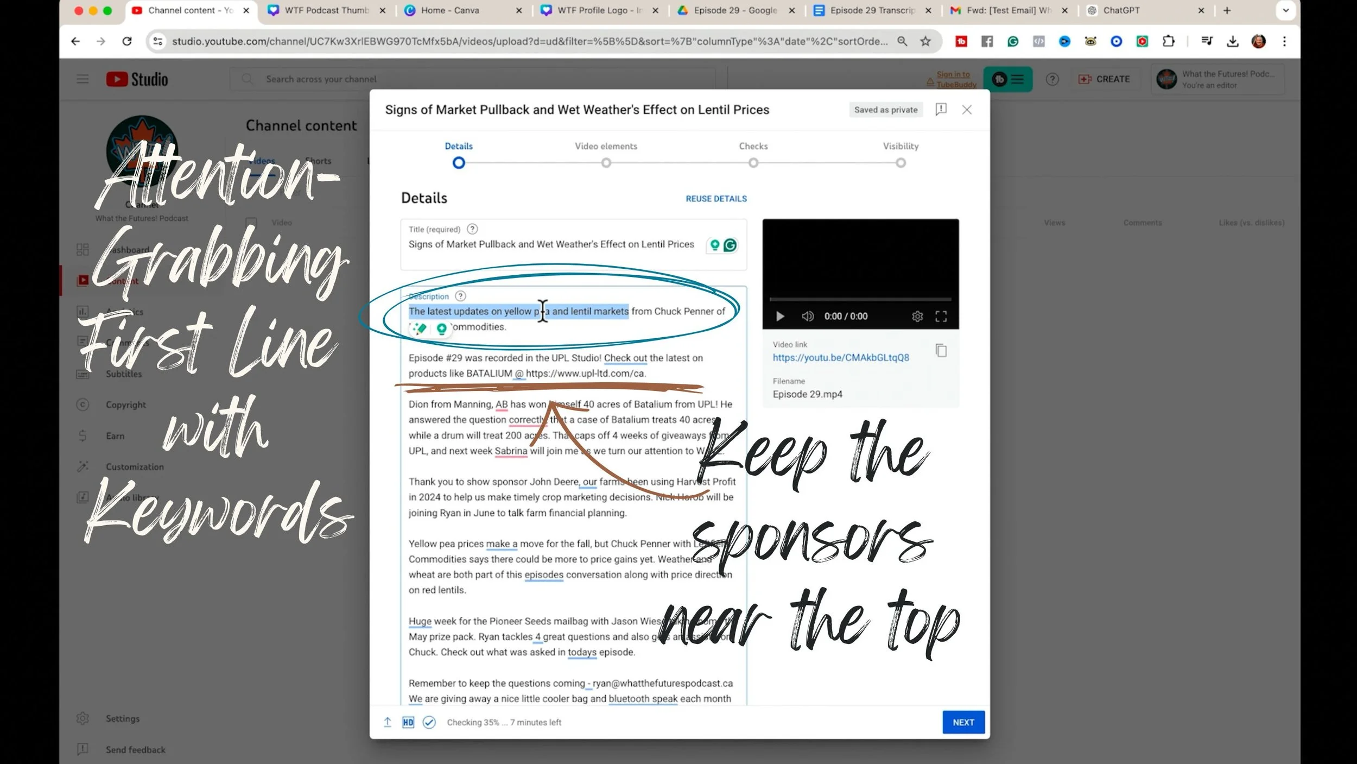
Task: Search across your channel field
Action: 472,79
